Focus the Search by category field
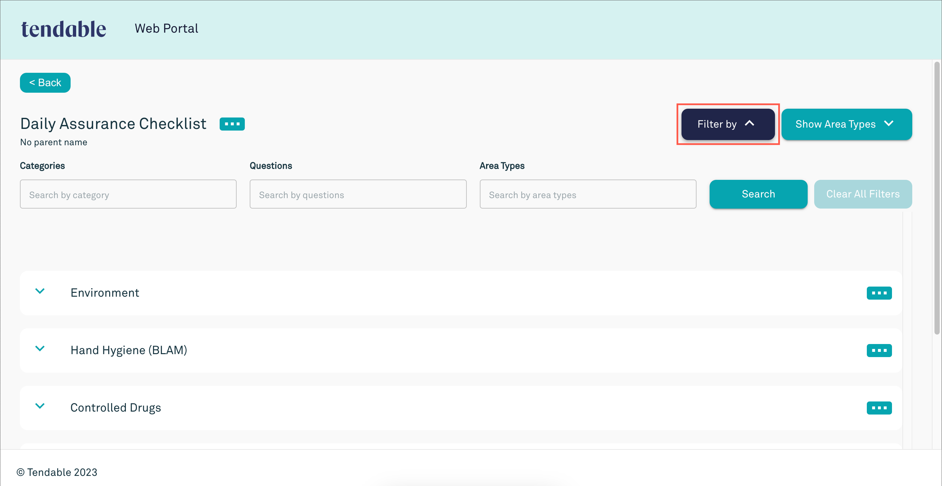 [x=128, y=194]
